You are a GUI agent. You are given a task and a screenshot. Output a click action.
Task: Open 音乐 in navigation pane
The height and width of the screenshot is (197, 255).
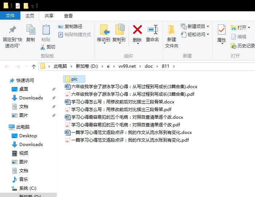(x=20, y=180)
